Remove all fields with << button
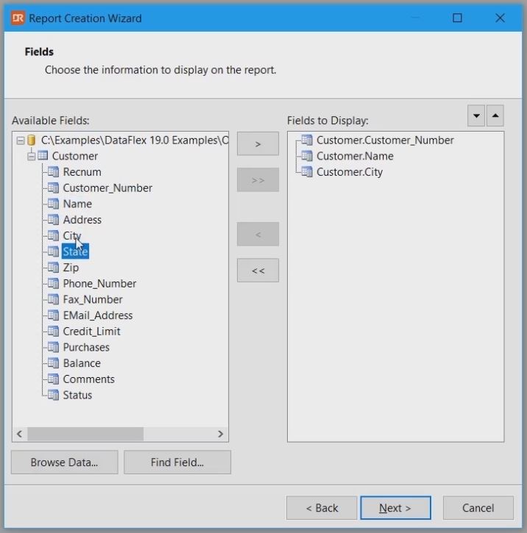This screenshot has width=527, height=533. pos(258,271)
